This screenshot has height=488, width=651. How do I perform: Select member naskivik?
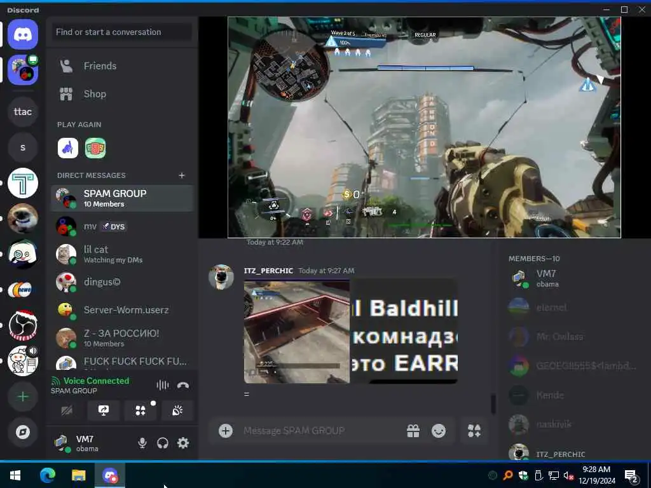coord(572,424)
